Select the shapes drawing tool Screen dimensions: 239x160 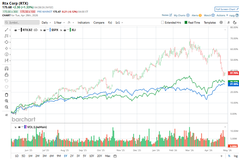(x=6, y=42)
